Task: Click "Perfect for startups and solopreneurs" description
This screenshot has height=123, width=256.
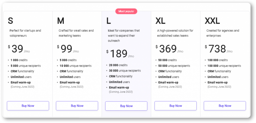Action: [x=25, y=33]
